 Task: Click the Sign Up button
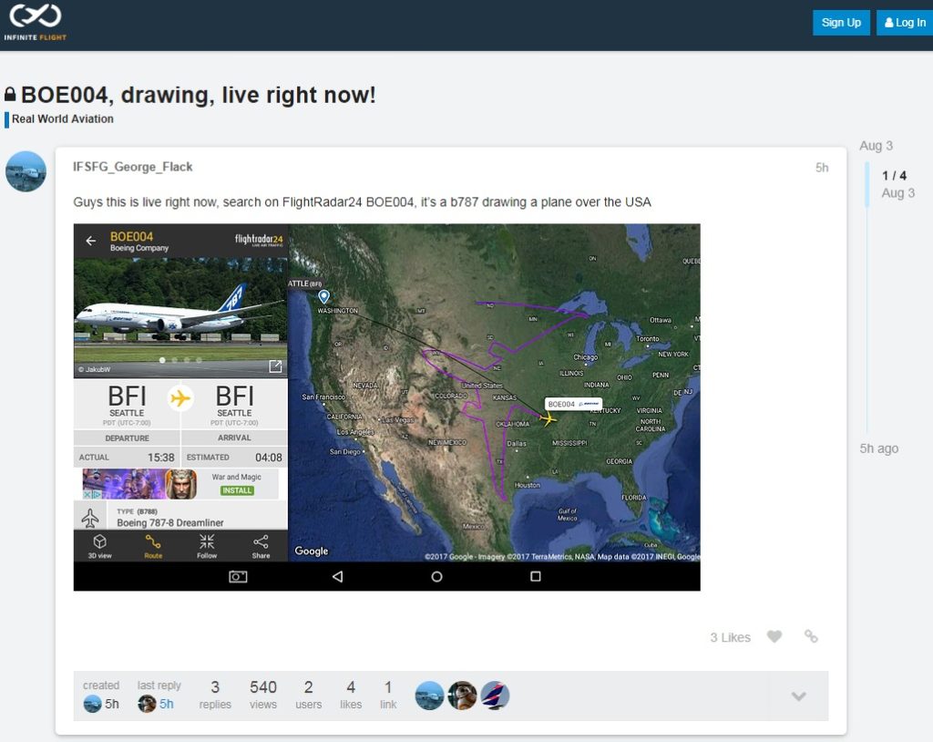click(841, 23)
